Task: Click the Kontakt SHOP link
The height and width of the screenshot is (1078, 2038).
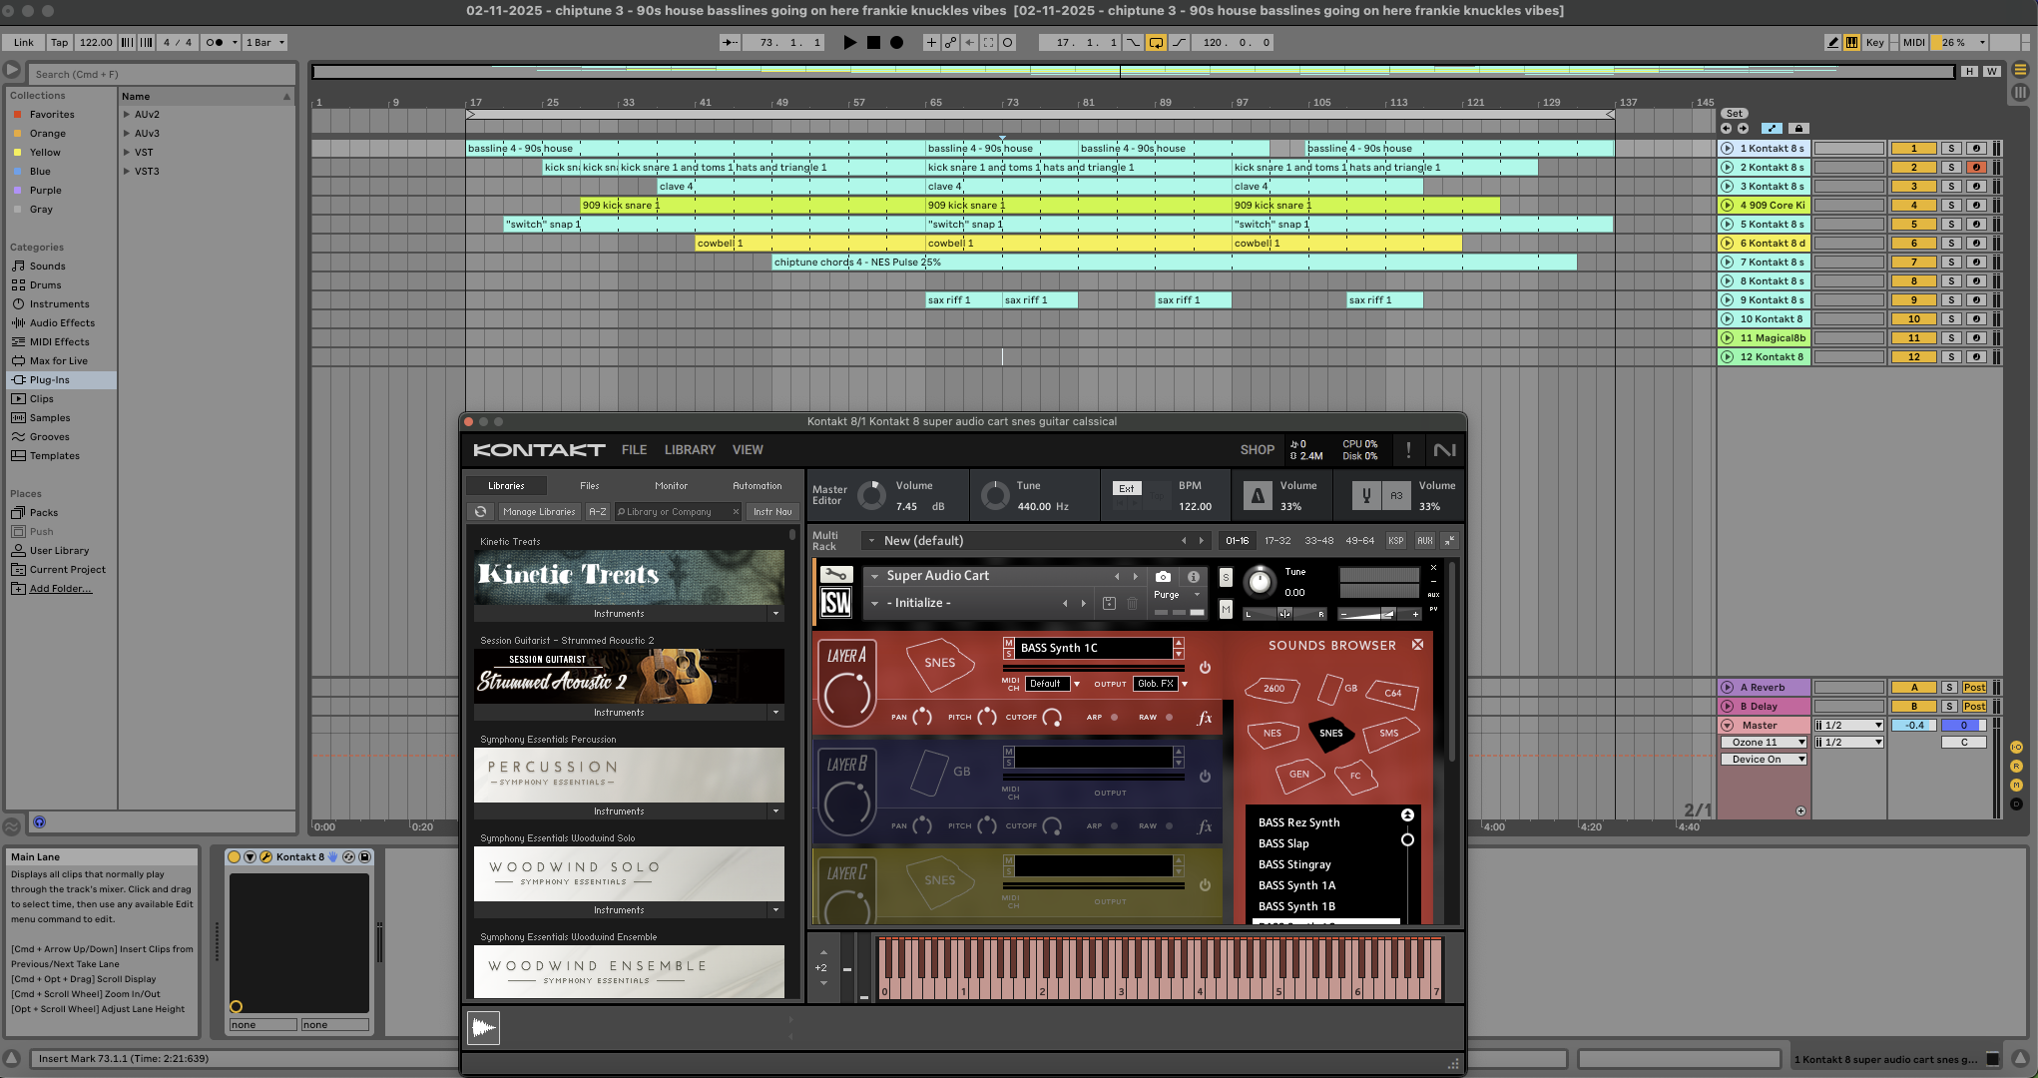Action: point(1257,450)
